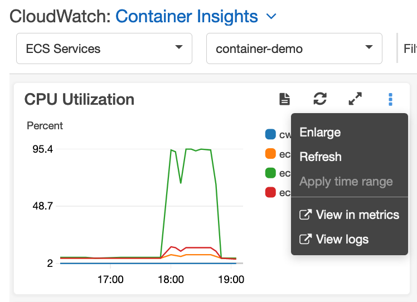Screen dimensions: 417x302
Task: Toggle the red legend series swatch
Action: (x=270, y=192)
